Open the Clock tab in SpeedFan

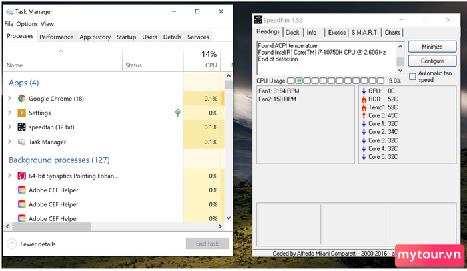click(292, 33)
